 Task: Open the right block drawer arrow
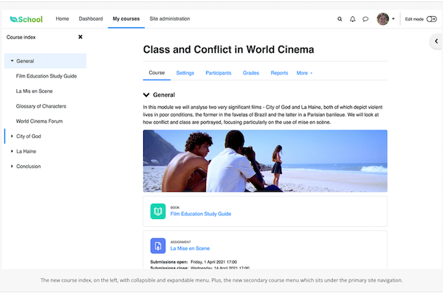(x=435, y=42)
